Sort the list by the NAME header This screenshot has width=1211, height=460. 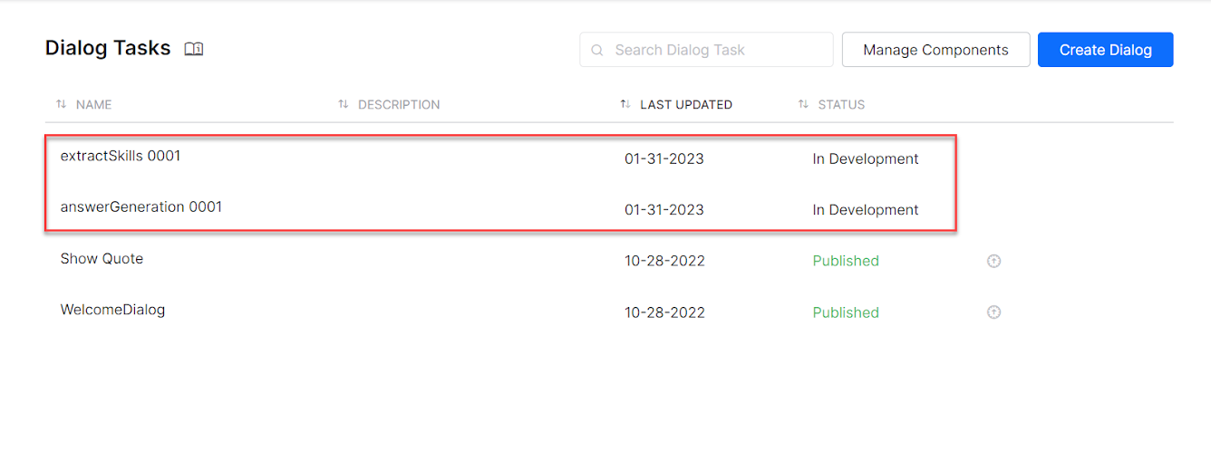(x=93, y=105)
